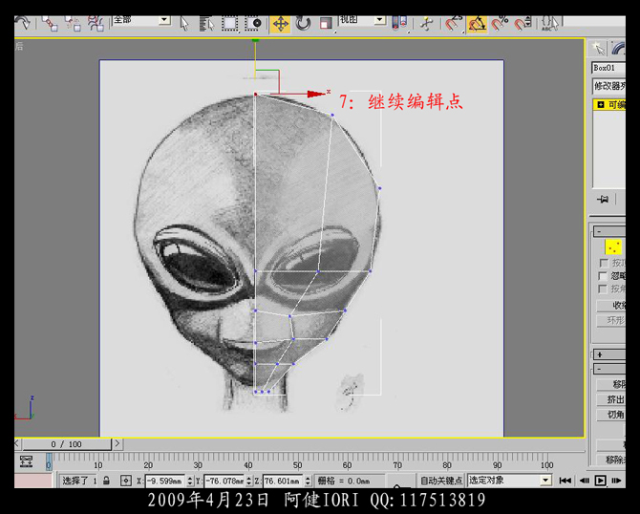Activate the Rotate tool
The image size is (640, 514).
[303, 23]
